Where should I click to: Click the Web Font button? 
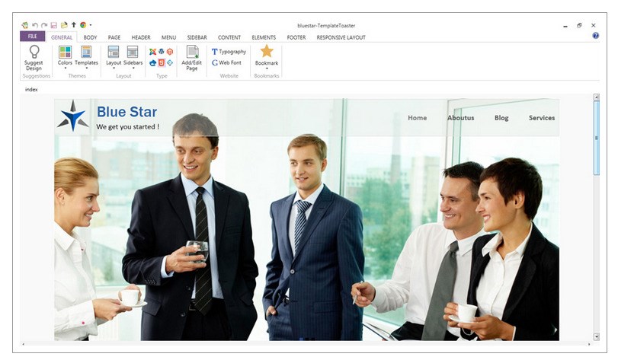[226, 62]
